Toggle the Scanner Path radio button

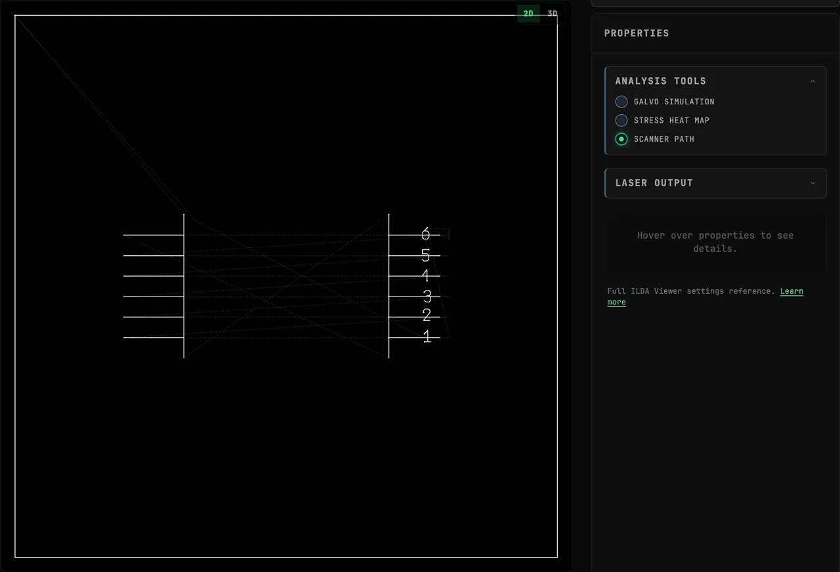(621, 139)
